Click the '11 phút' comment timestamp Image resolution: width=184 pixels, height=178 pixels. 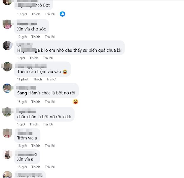click(23, 79)
